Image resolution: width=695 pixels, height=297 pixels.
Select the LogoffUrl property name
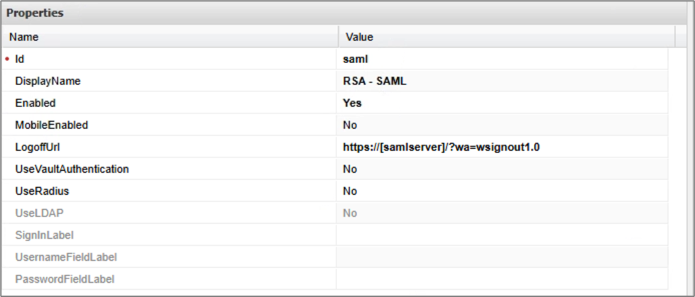point(40,147)
